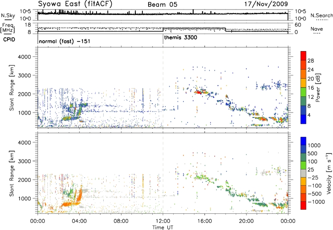Pick the yellow -100 to -25 Velocity color segment
The image size is (333, 230).
(303, 181)
